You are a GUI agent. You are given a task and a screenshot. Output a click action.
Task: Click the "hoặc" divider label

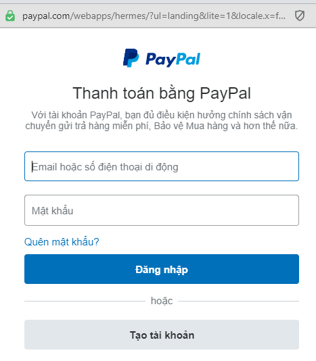162,301
